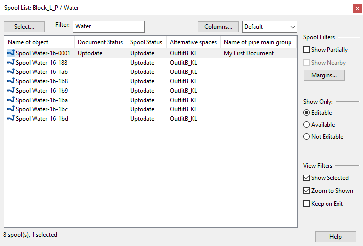The height and width of the screenshot is (246, 363).
Task: Click the spool icon beside Water-16-1b9
Action: coord(11,91)
